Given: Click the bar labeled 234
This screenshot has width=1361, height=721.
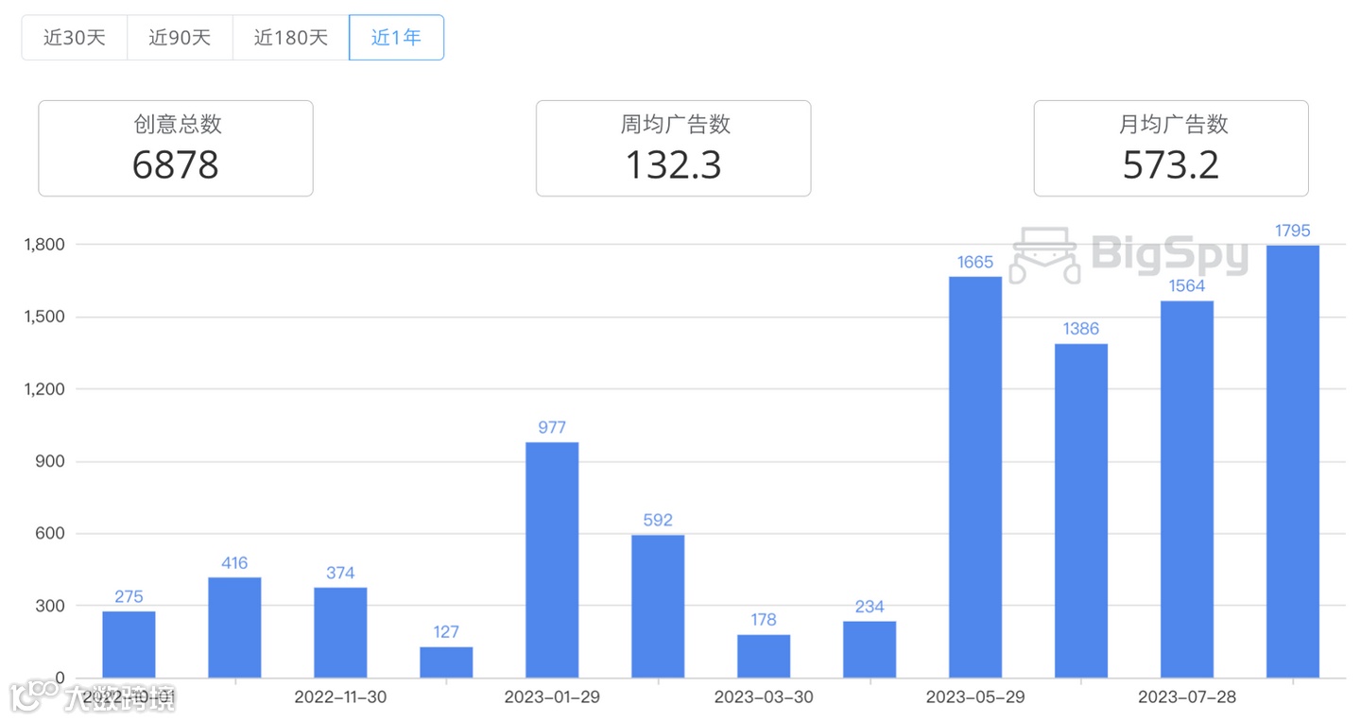Looking at the screenshot, I should click(x=870, y=650).
